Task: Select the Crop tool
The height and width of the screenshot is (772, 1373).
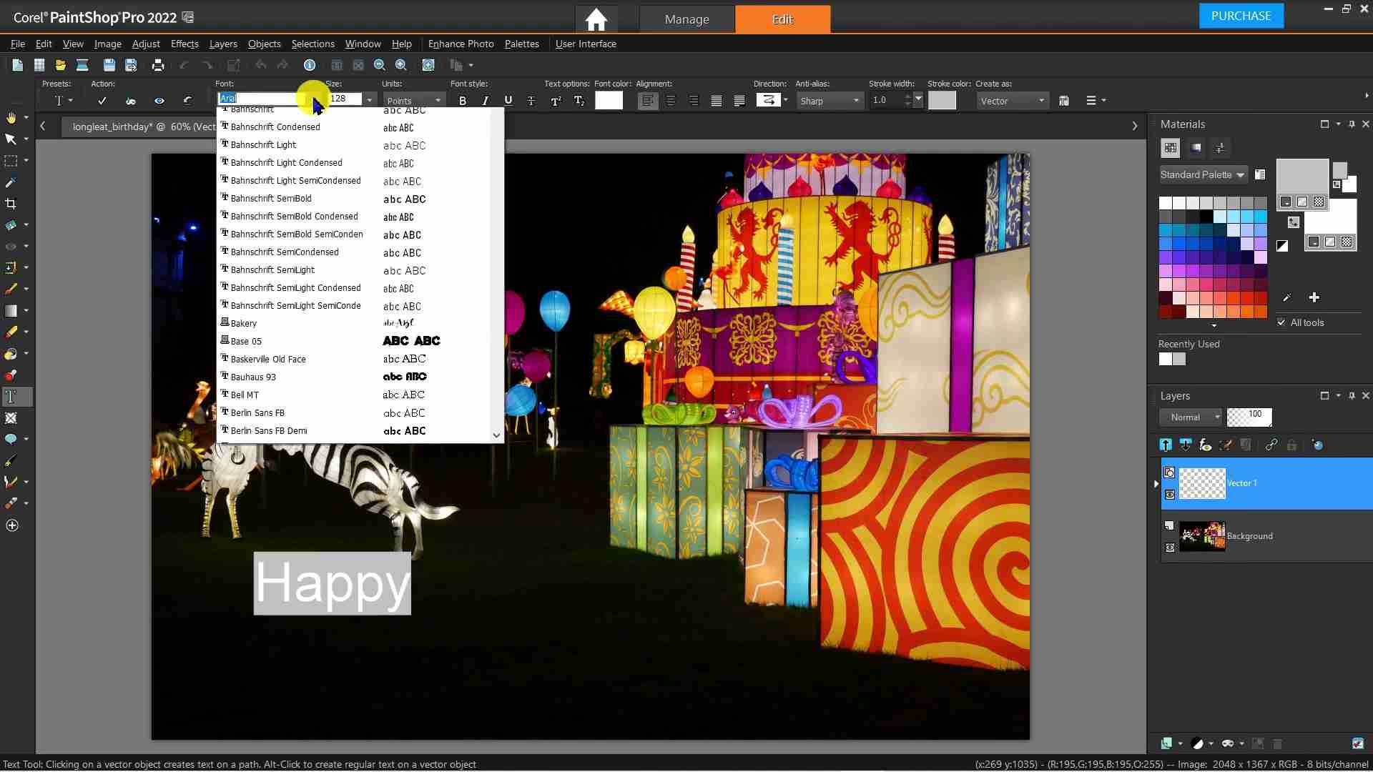Action: pos(11,204)
